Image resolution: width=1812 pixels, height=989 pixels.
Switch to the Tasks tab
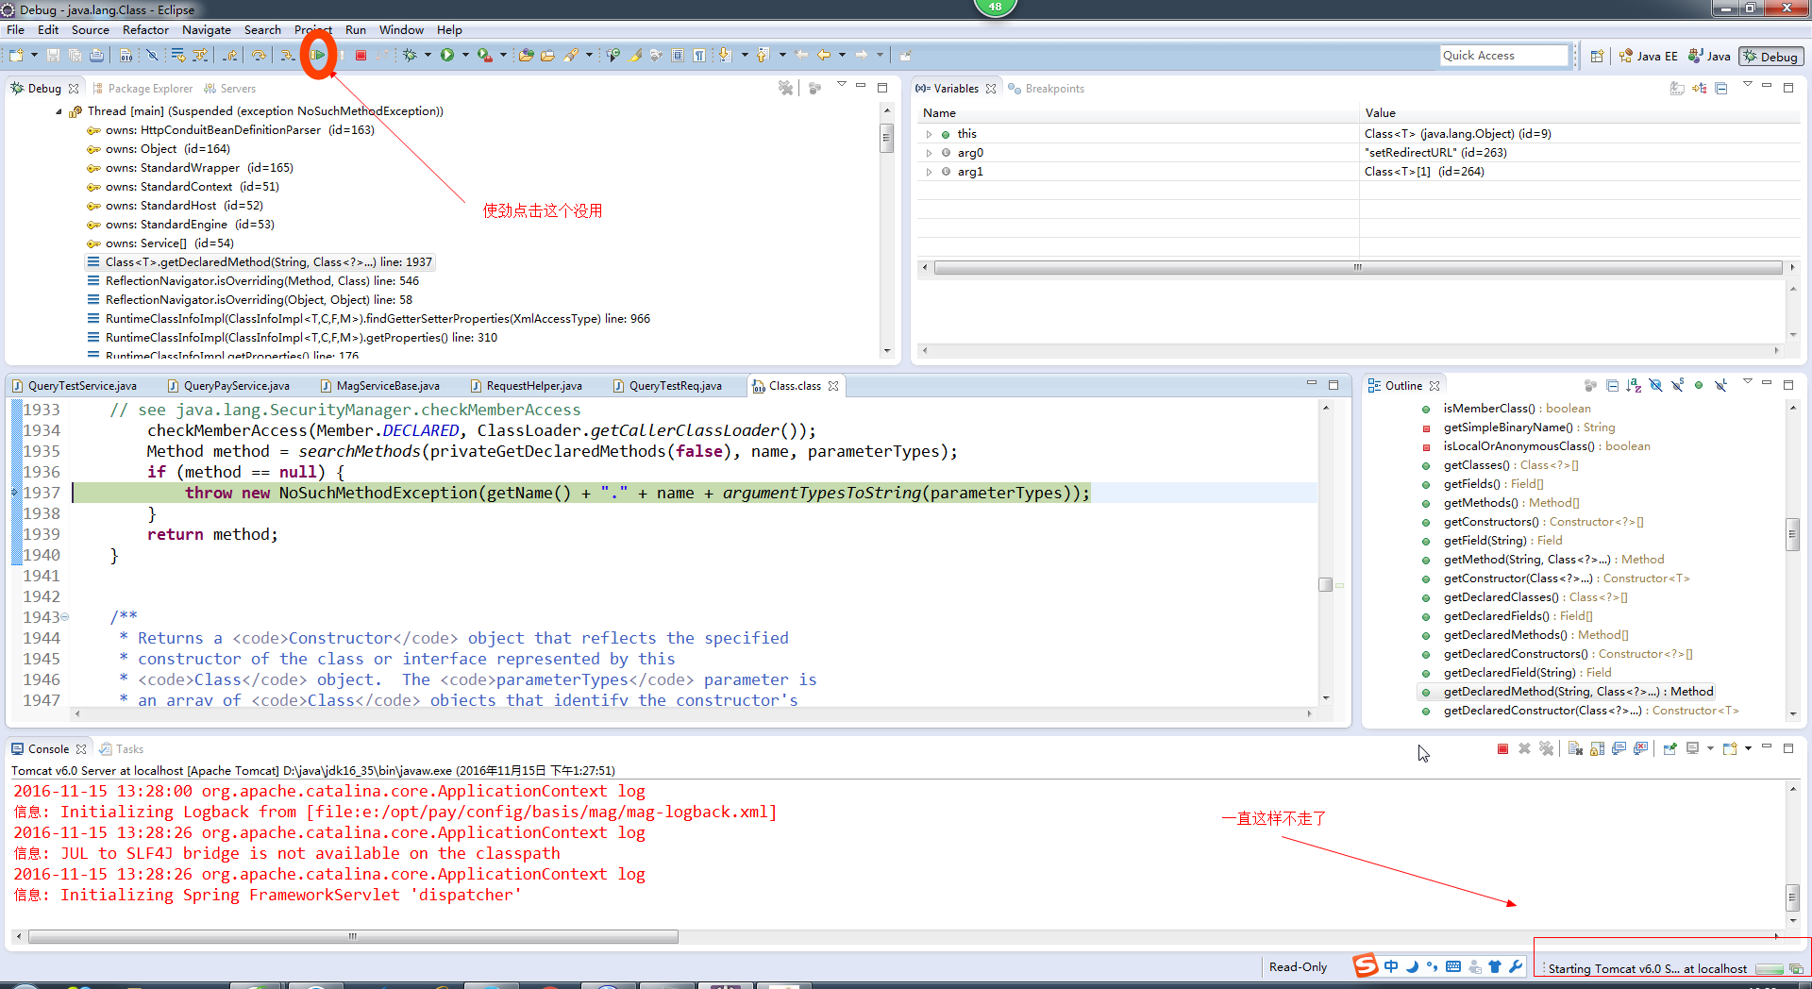(122, 749)
